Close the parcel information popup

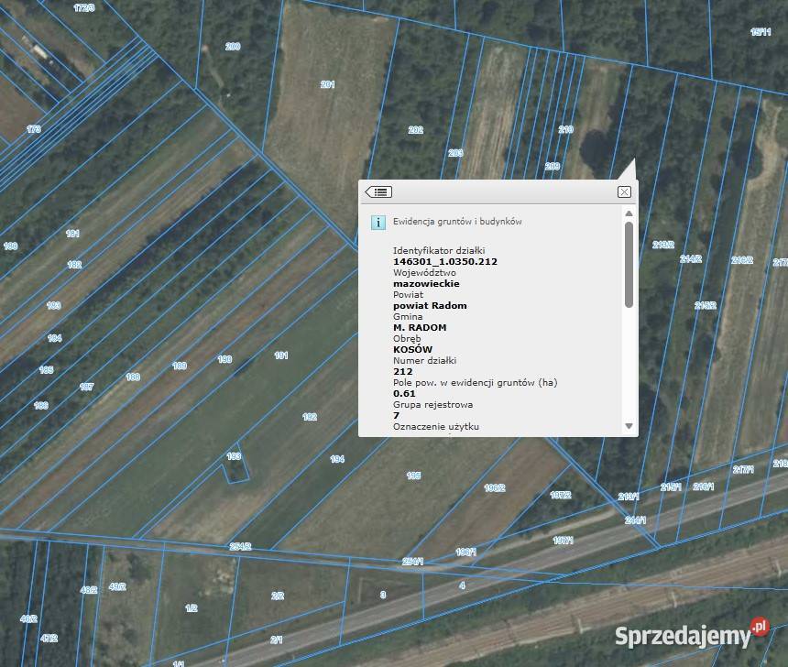[x=624, y=191]
